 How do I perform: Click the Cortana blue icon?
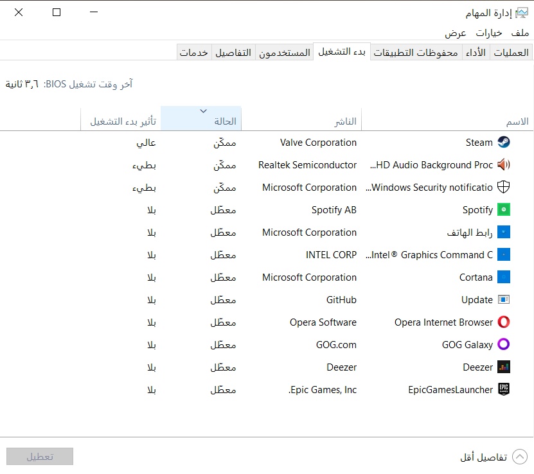[x=503, y=277]
